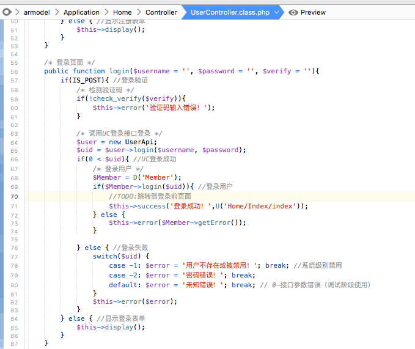This screenshot has height=349, width=415.
Task: Click the 'case -2:' label
Action: pos(125,275)
